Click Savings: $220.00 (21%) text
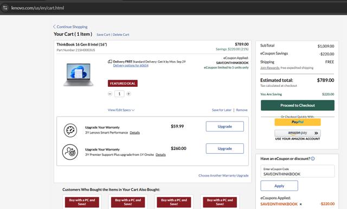The height and width of the screenshot is (209, 347). 232,49
